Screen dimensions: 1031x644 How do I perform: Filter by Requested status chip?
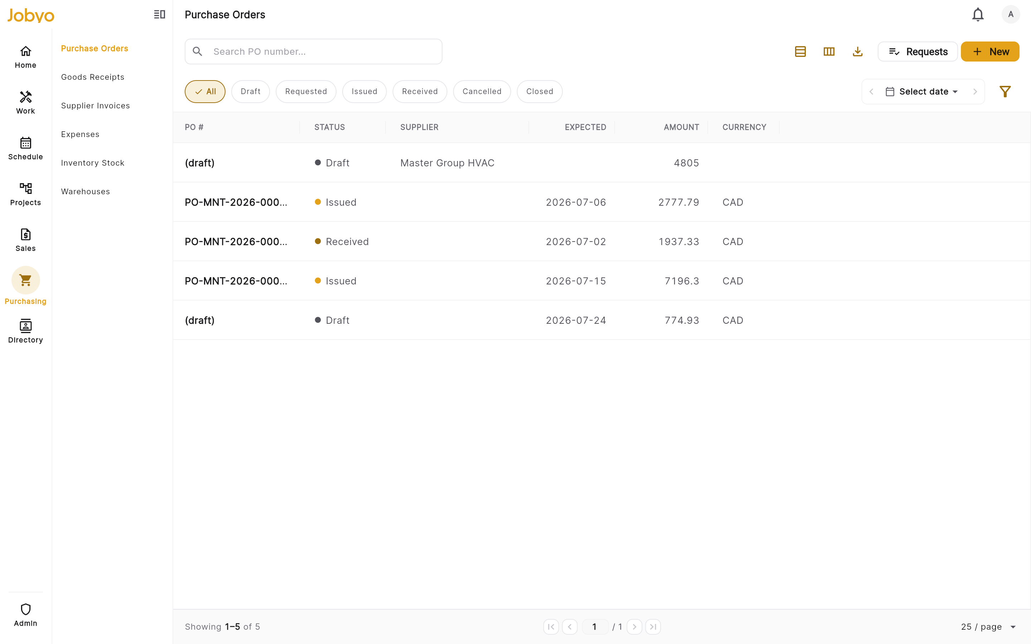[306, 92]
